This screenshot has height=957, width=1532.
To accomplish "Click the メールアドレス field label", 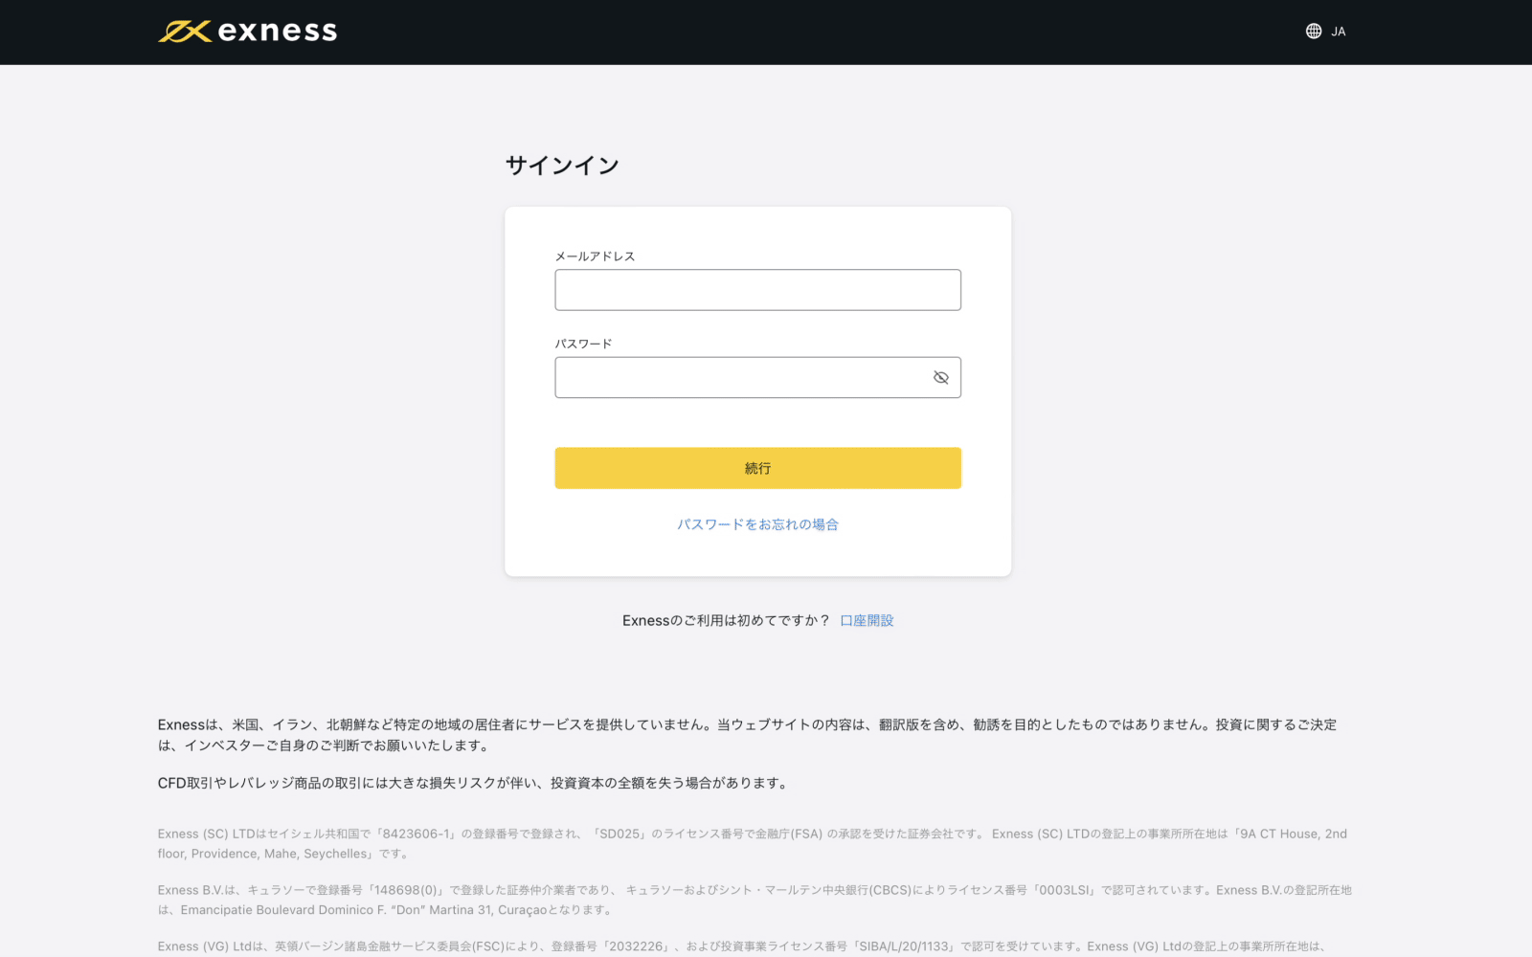I will (x=595, y=256).
